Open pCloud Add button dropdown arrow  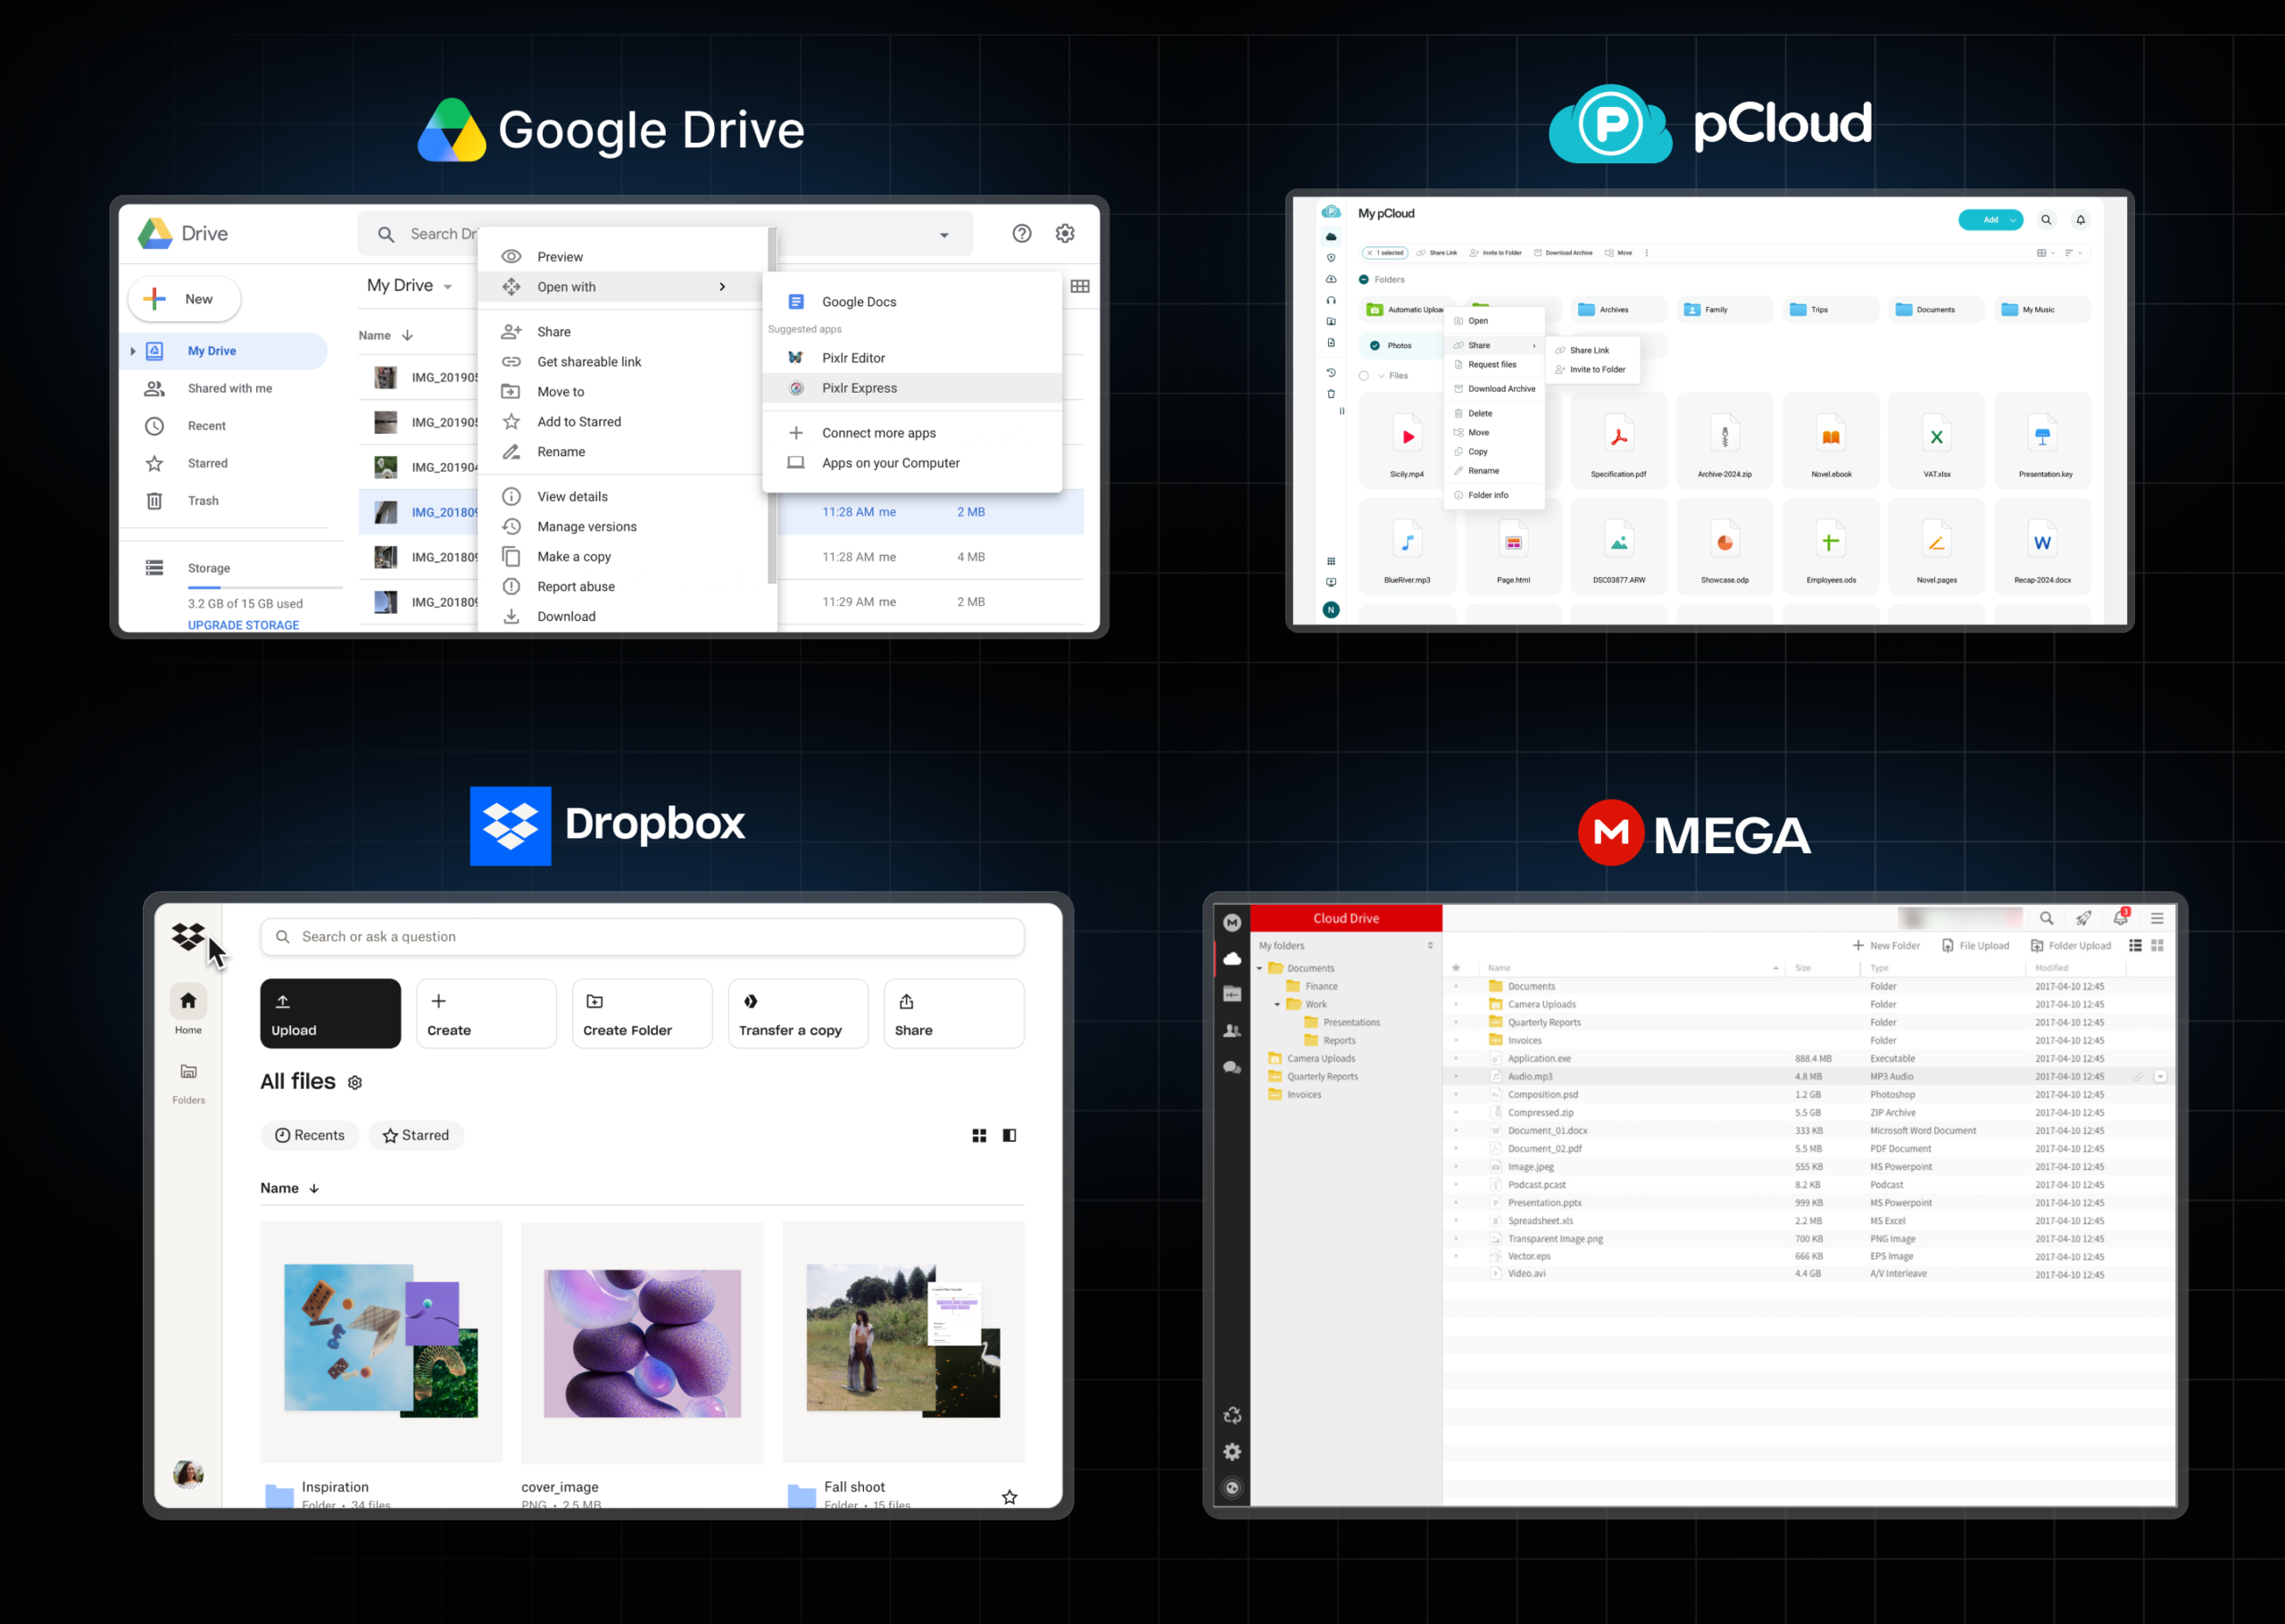coord(2012,220)
